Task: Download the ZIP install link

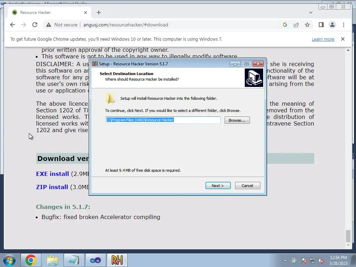Action: tap(52, 187)
